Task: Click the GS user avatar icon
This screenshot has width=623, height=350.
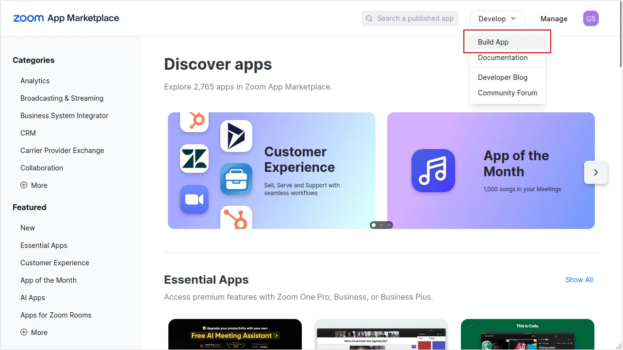Action: (x=590, y=19)
